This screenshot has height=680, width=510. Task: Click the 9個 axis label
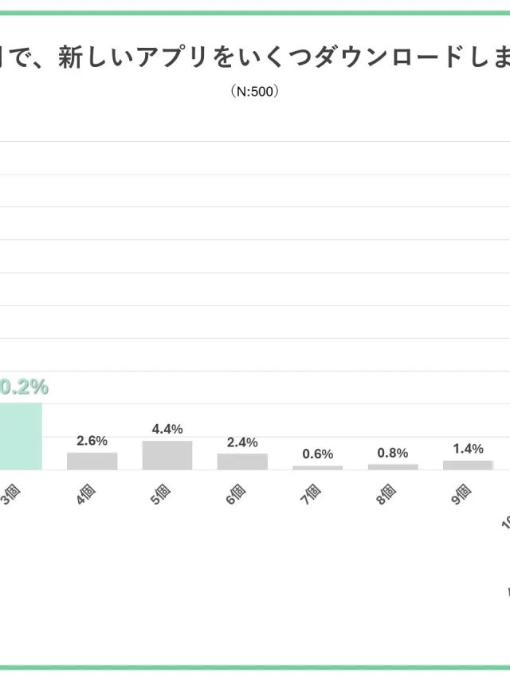click(464, 493)
